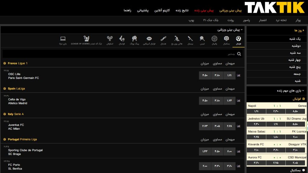Select the handball (هندبال) sport icon
Viewport: 308px width, 173px height.
[x=163, y=39]
